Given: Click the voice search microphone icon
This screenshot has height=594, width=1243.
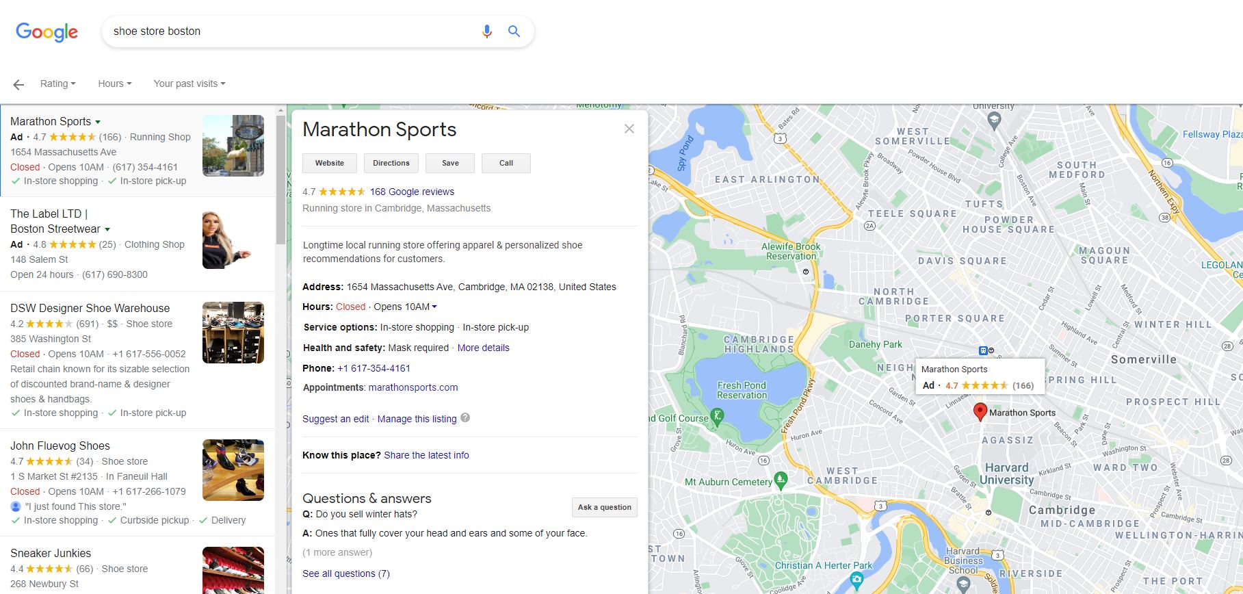Looking at the screenshot, I should coord(486,31).
